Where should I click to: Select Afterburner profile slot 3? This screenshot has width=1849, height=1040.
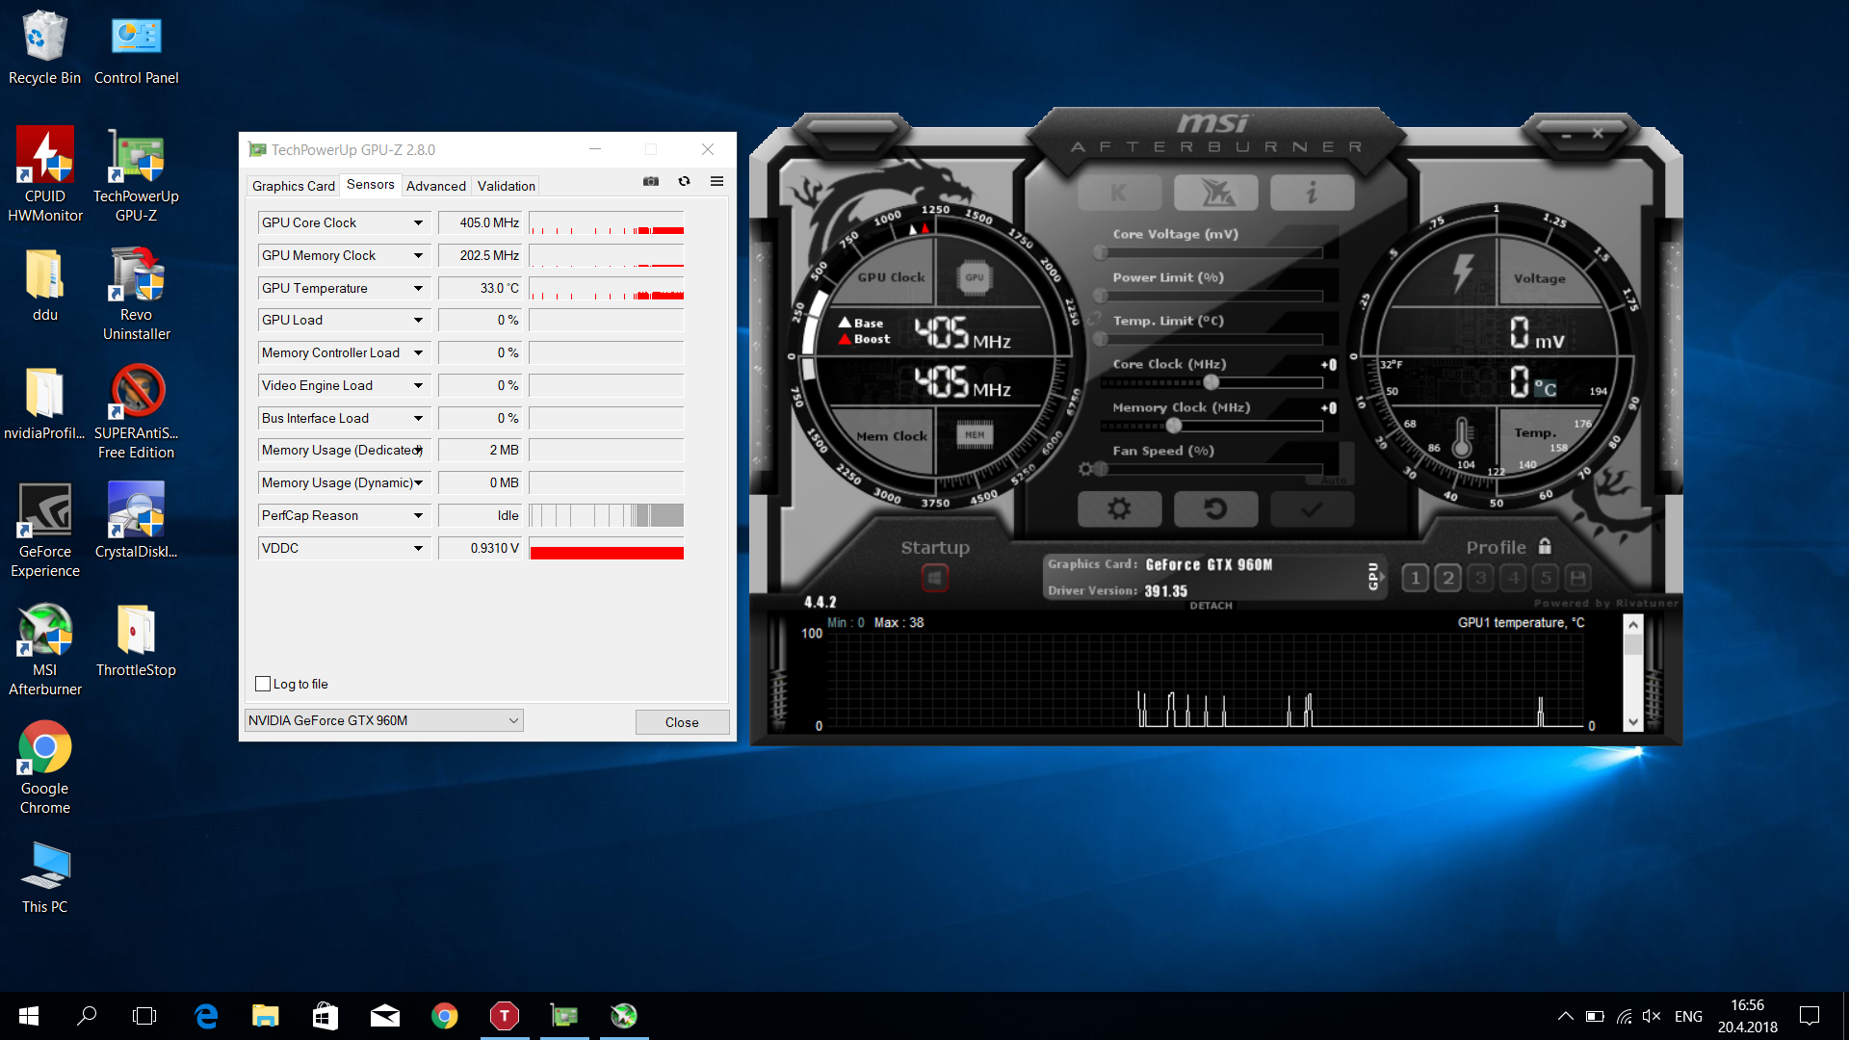coord(1480,578)
